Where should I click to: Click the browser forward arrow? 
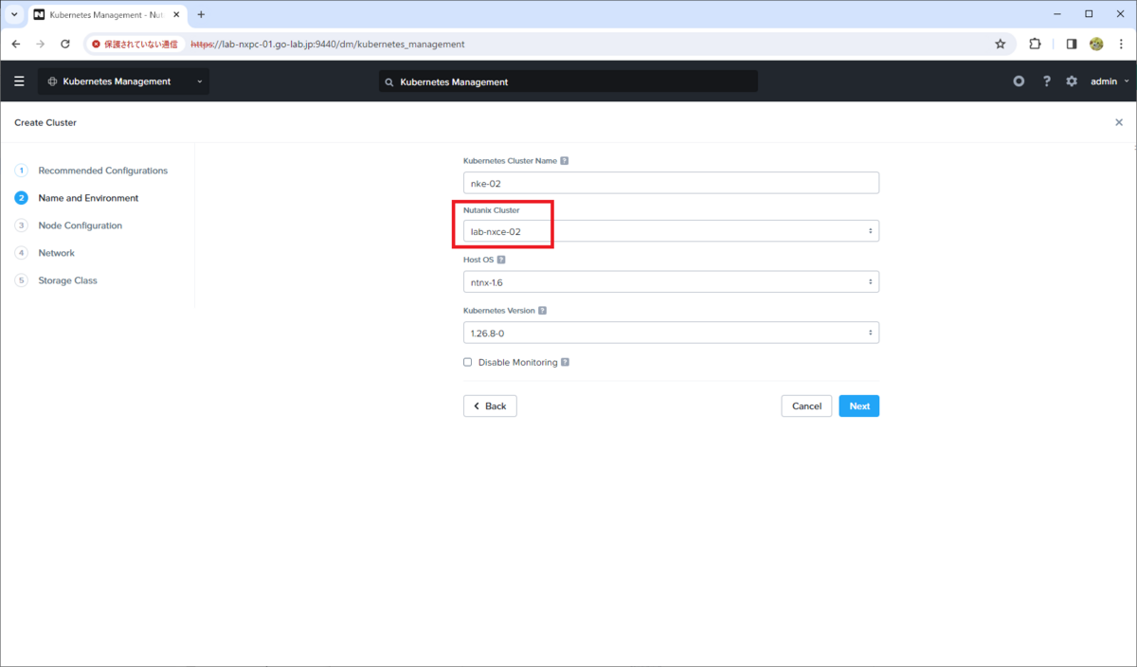(40, 44)
